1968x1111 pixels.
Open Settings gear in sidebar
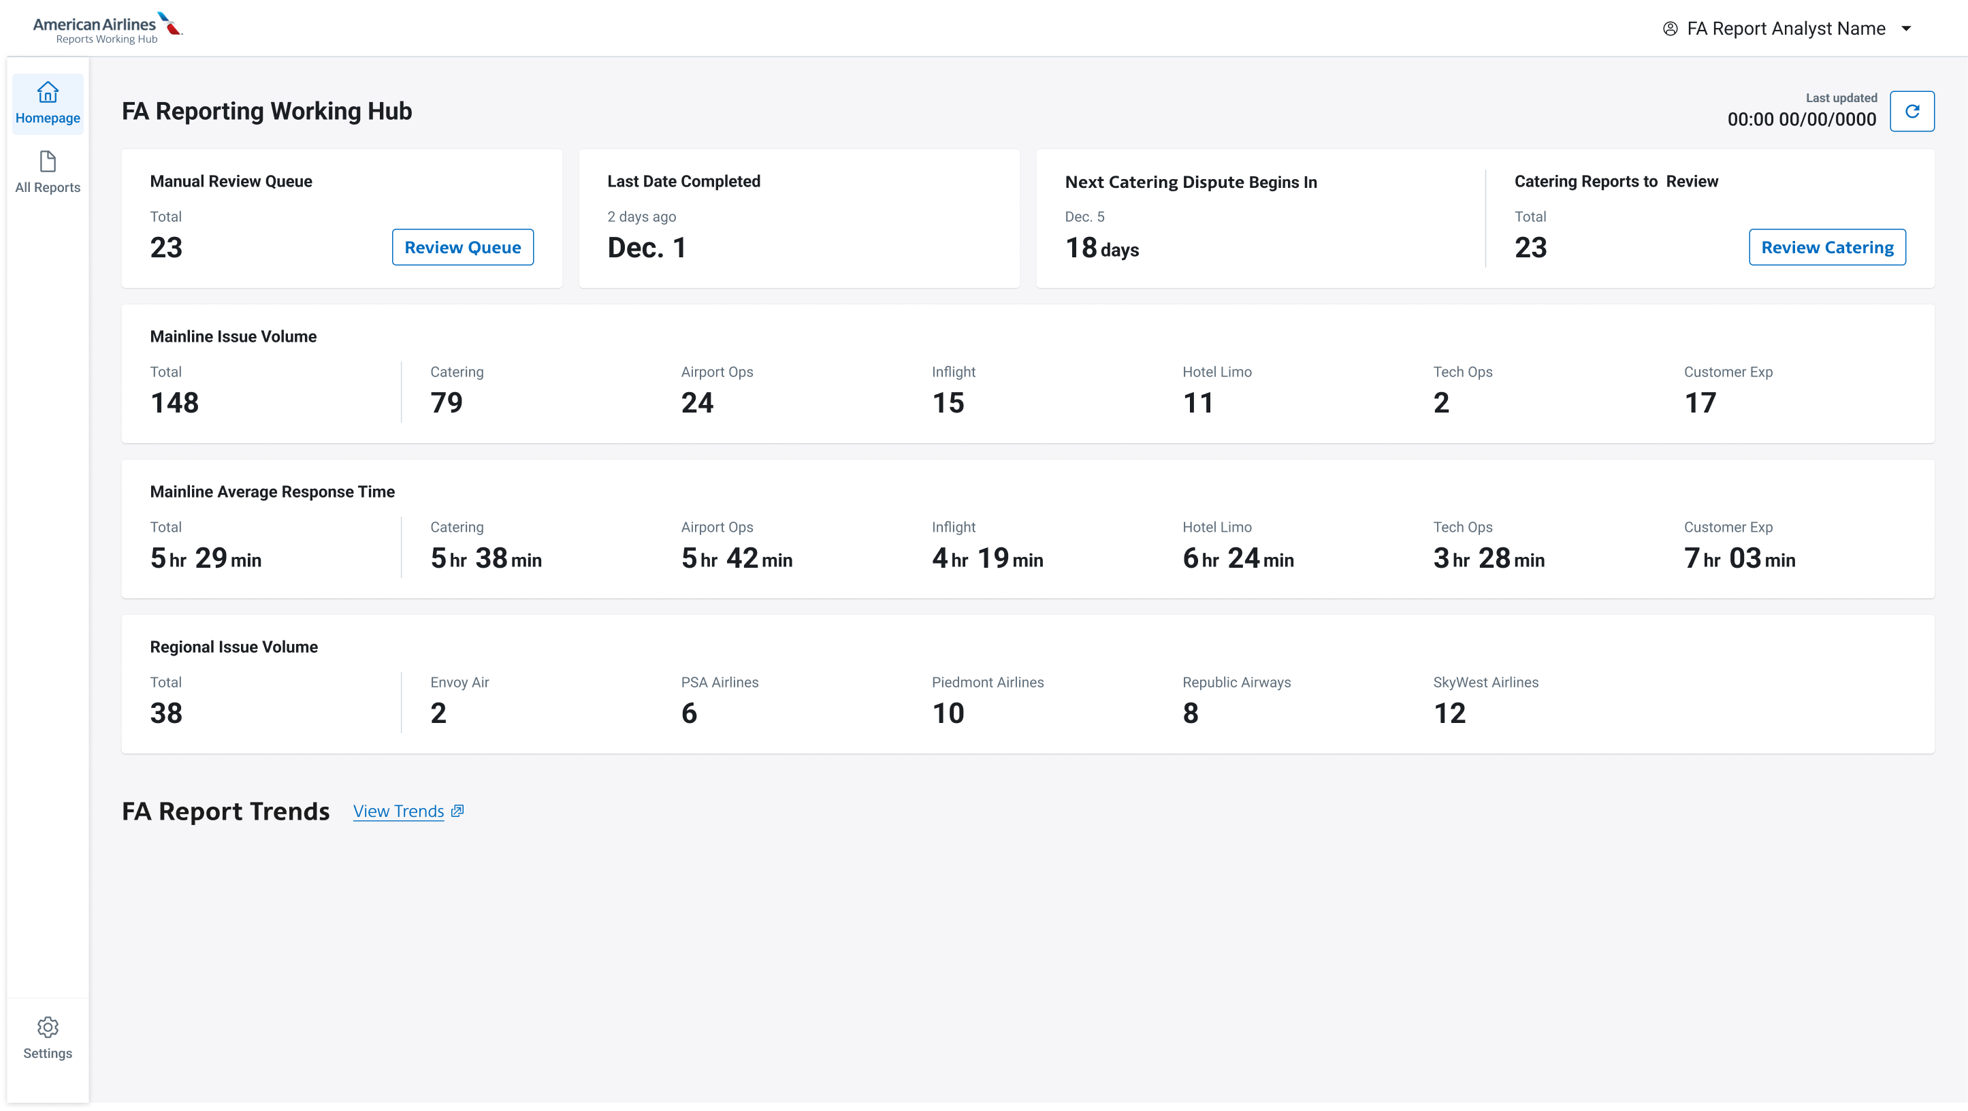[48, 1037]
